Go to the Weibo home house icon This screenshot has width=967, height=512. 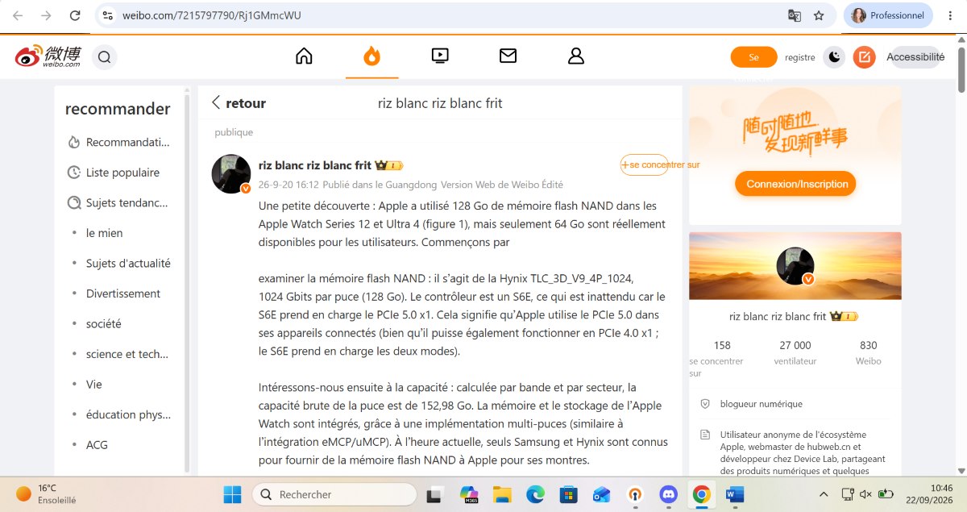pos(304,56)
